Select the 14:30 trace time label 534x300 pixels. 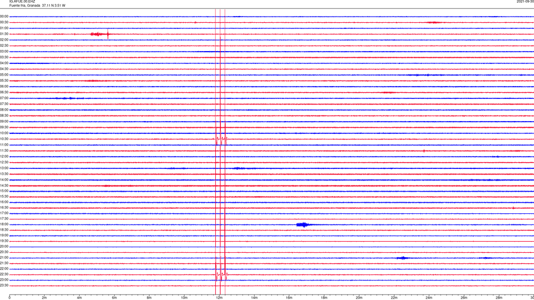tap(4, 186)
